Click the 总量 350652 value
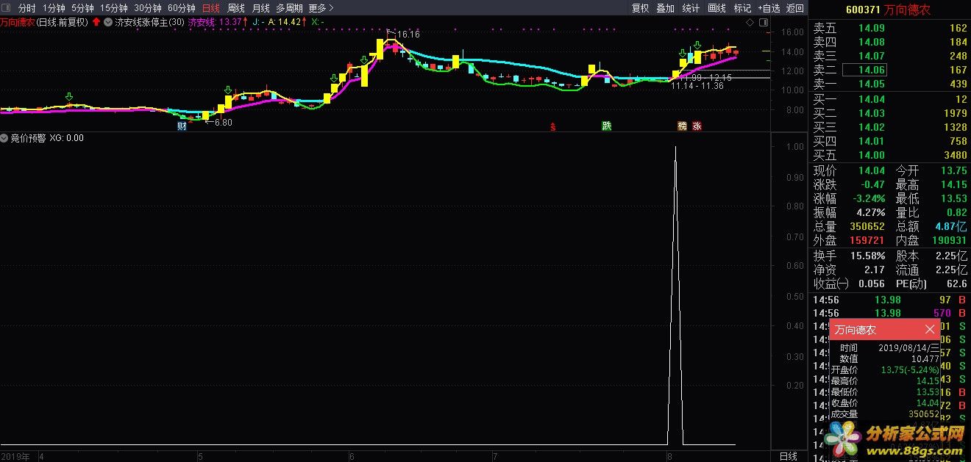This screenshot has height=462, width=971. (x=866, y=226)
